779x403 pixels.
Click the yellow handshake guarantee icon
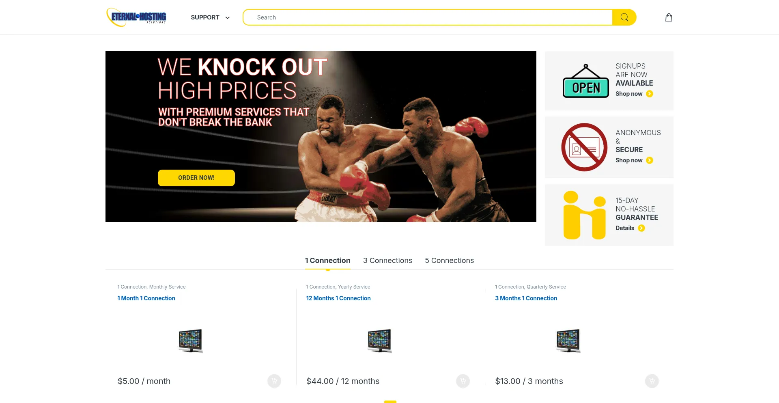click(x=584, y=215)
